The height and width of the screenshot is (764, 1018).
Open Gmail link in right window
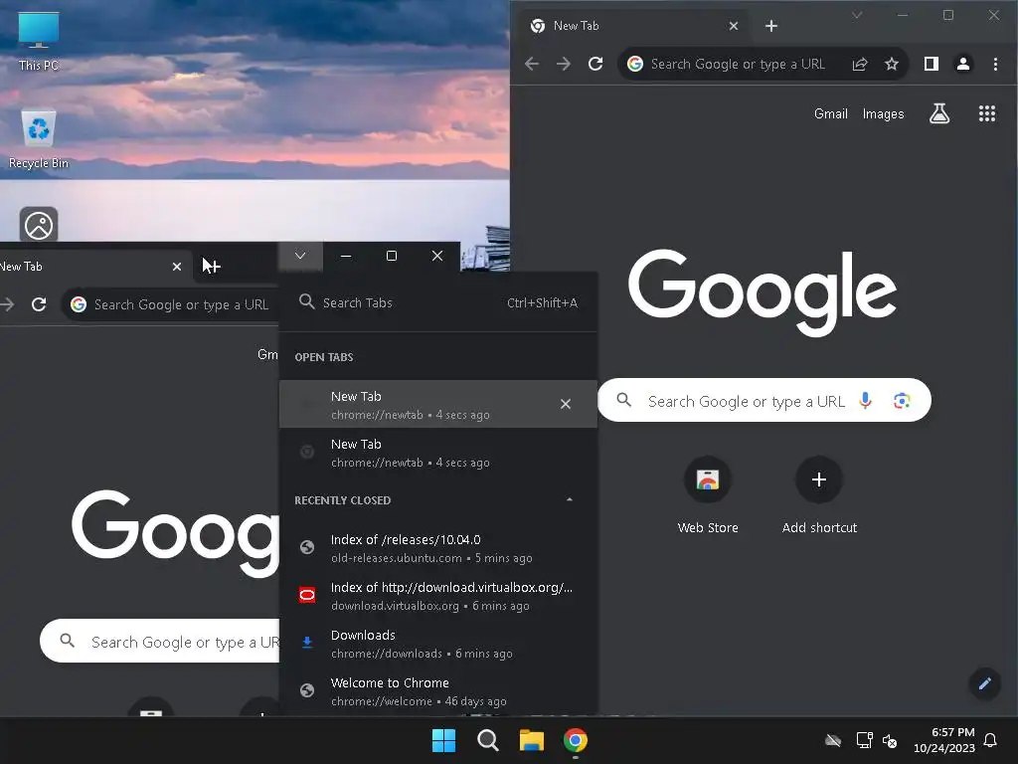tap(830, 113)
